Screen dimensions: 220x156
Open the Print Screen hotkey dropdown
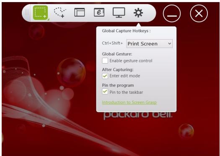150,43
